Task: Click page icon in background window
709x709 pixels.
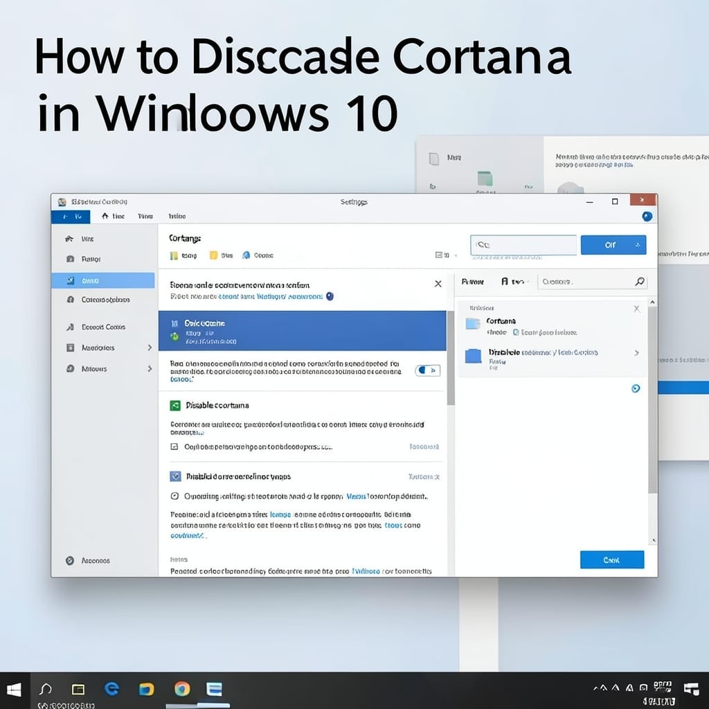Action: 433,159
